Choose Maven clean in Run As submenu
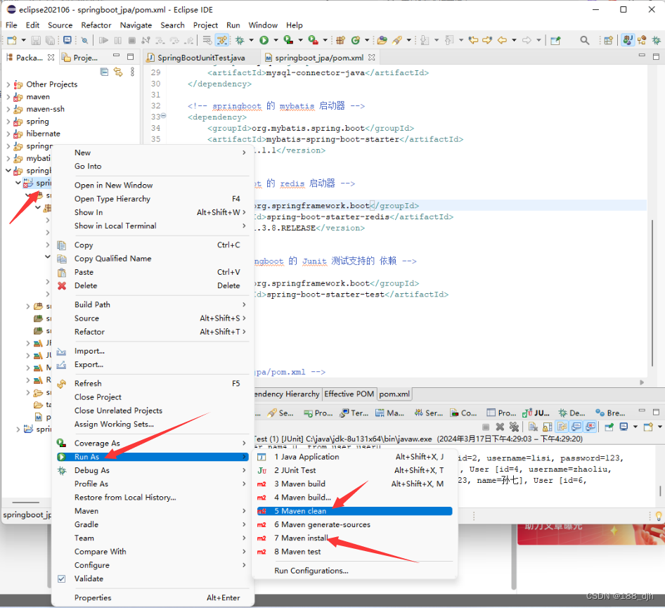 coord(354,511)
